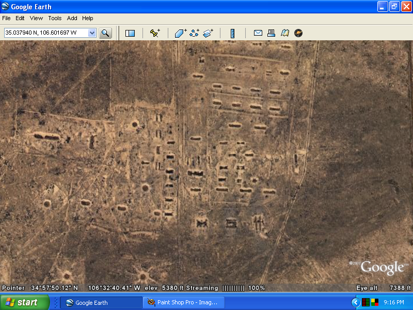Show the ruler measuring tool
This screenshot has width=413, height=310.
coord(233,33)
